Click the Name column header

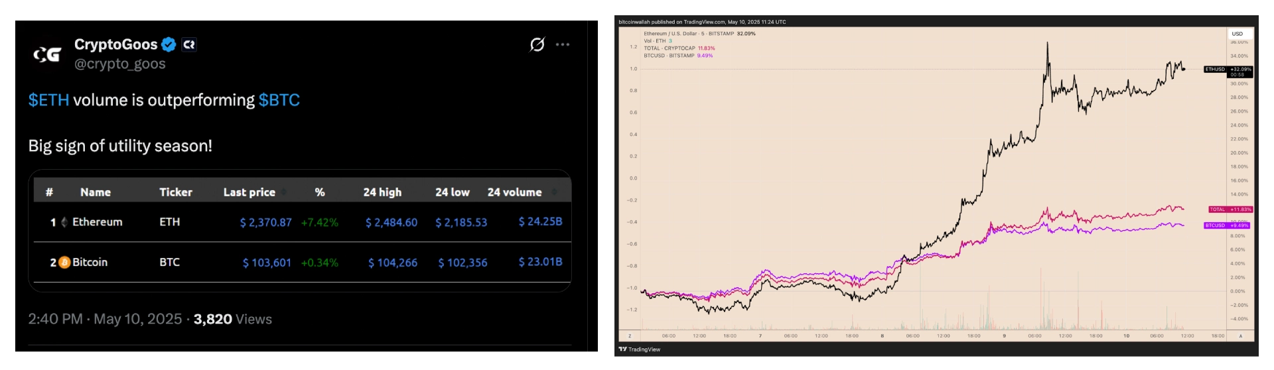click(96, 192)
